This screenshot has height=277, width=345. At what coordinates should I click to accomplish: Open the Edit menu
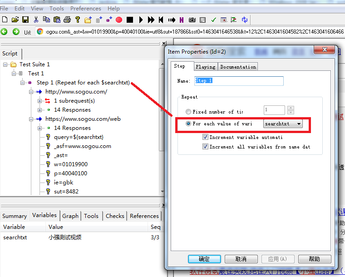click(x=20, y=9)
